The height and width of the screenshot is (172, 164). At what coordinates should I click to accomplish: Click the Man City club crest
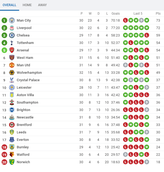[x=12, y=21]
